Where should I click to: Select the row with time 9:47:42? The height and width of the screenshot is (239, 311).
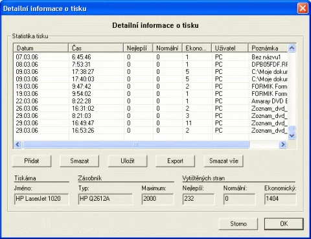tap(151, 86)
